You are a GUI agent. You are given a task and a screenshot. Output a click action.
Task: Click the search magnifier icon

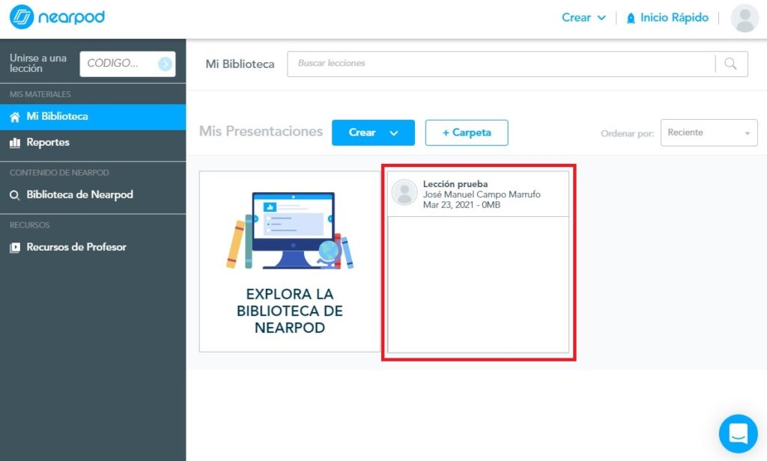(731, 64)
